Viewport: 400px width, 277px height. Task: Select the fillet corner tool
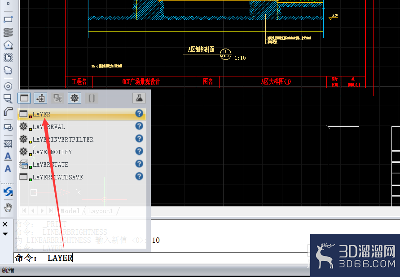coord(8,112)
